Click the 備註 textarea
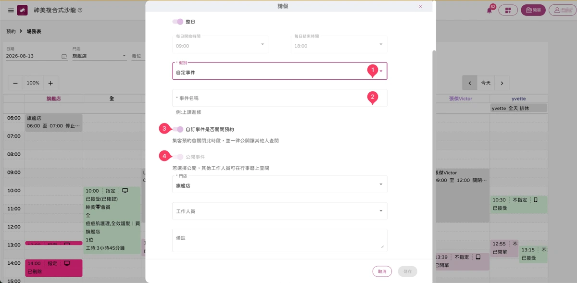This screenshot has width=577, height=283. tap(280, 240)
